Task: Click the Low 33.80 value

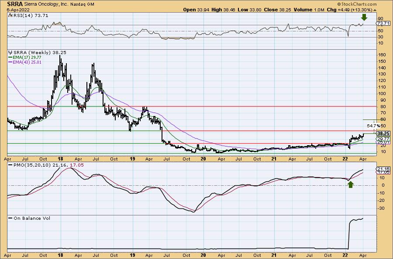Action: click(x=250, y=10)
